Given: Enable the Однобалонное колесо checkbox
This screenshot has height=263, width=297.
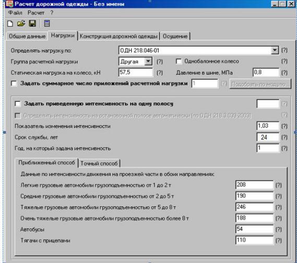Looking at the screenshot, I should click(179, 62).
